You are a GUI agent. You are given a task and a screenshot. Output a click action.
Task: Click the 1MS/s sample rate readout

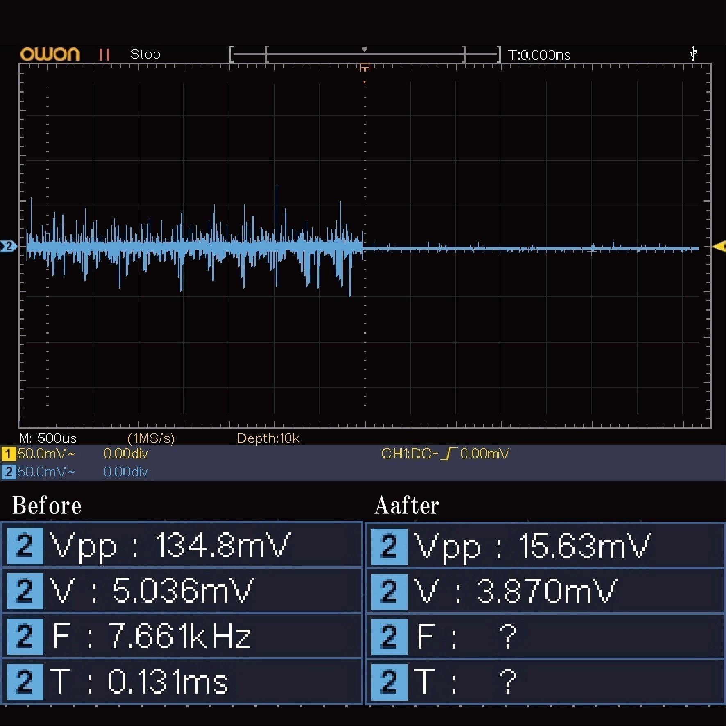coord(151,438)
